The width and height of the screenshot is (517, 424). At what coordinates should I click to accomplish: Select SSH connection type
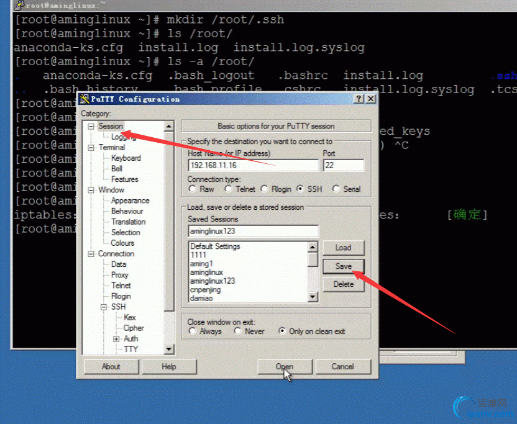click(300, 189)
